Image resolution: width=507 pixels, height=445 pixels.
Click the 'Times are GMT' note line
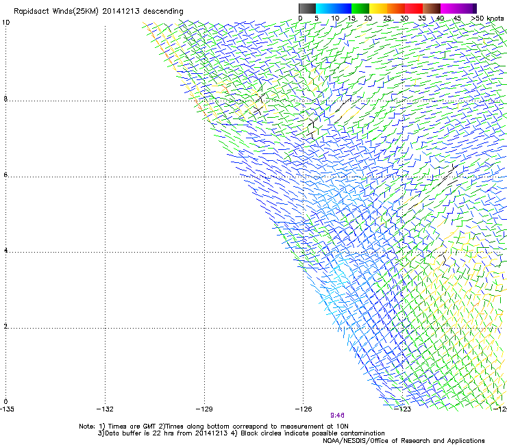point(214,427)
